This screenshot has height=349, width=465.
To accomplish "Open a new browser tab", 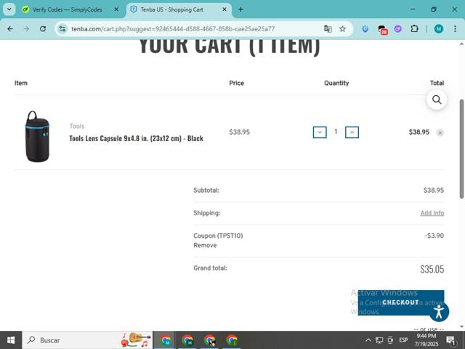I will pos(240,9).
